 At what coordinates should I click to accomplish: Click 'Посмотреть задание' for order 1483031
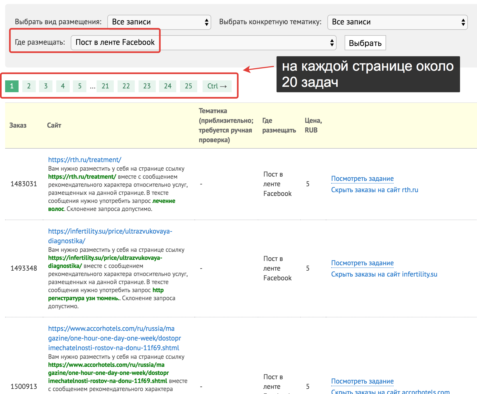coord(362,179)
